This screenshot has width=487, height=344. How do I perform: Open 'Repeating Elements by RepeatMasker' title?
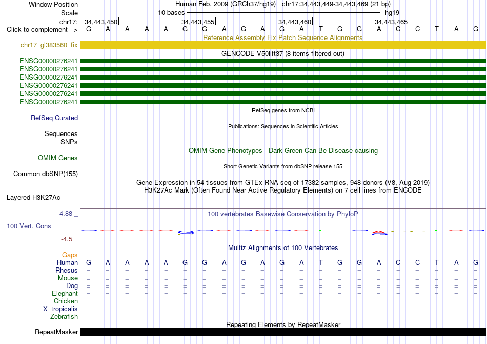(283, 324)
